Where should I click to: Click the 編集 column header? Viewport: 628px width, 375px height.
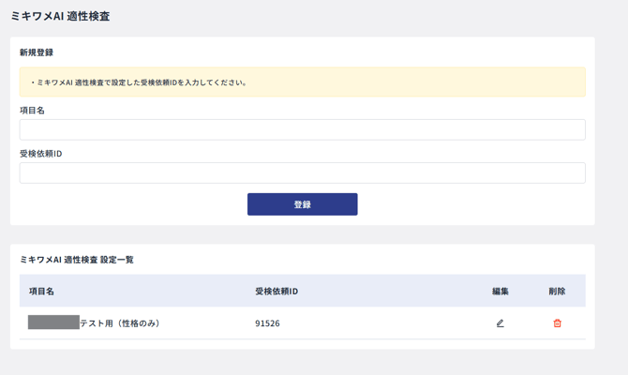[x=500, y=292]
